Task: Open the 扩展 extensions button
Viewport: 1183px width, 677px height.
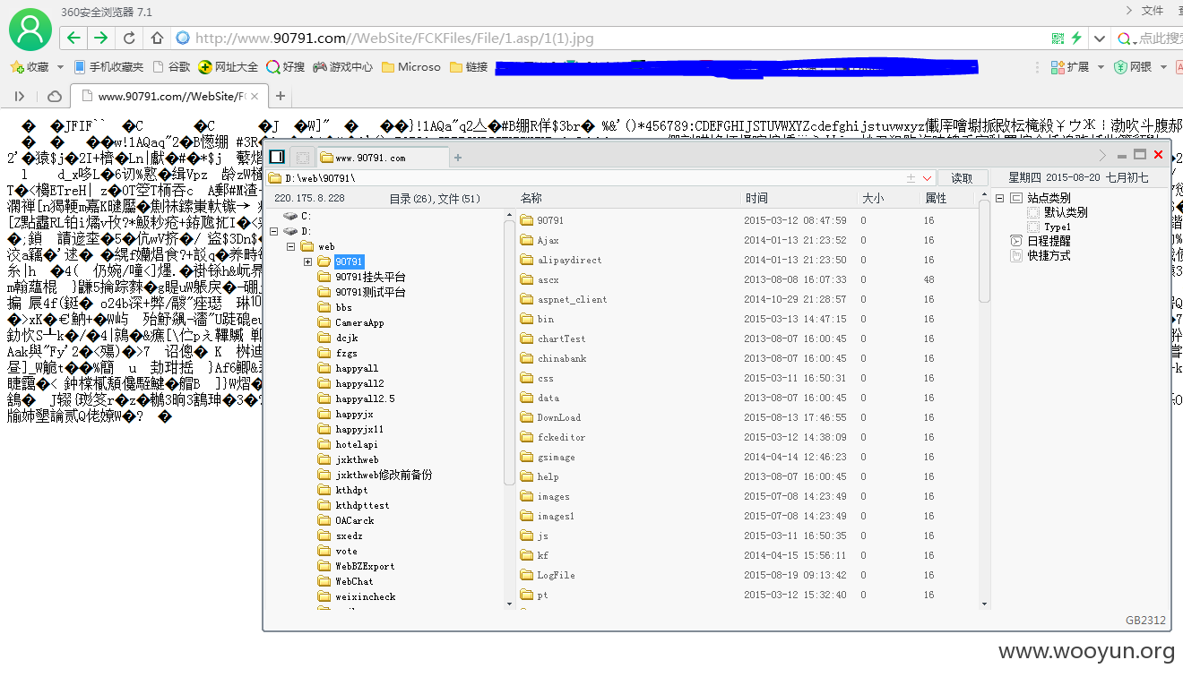Action: tap(1070, 67)
